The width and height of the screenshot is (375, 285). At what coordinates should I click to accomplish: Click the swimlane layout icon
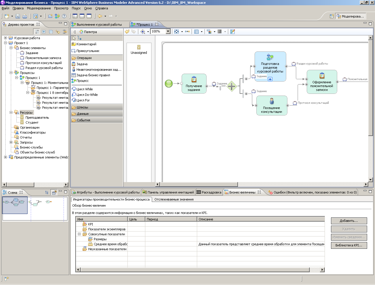point(196,31)
